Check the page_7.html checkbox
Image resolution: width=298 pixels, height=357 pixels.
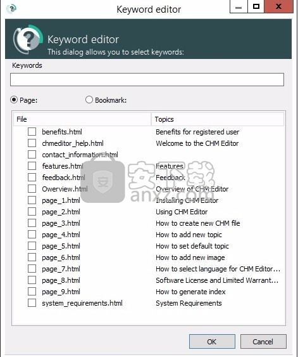tap(32, 269)
